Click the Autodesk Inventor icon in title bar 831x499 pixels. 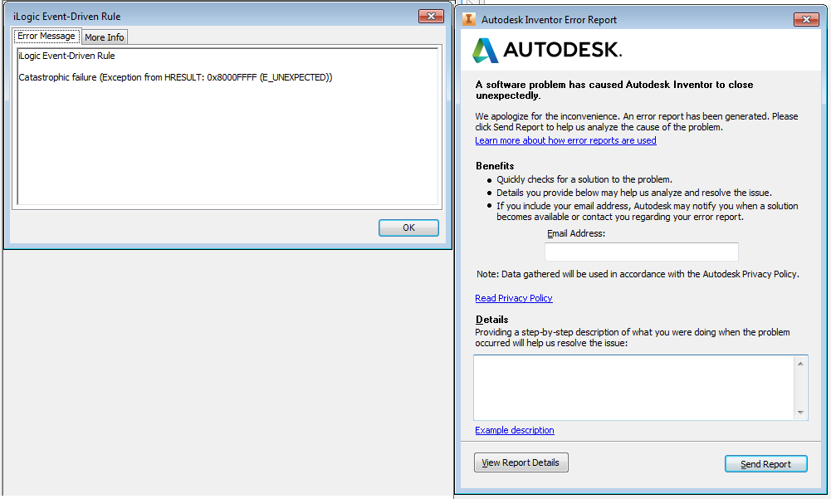(x=470, y=19)
